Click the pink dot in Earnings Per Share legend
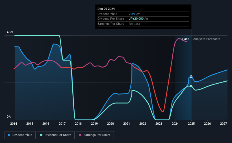The width and height of the screenshot is (232, 143). [x=80, y=135]
